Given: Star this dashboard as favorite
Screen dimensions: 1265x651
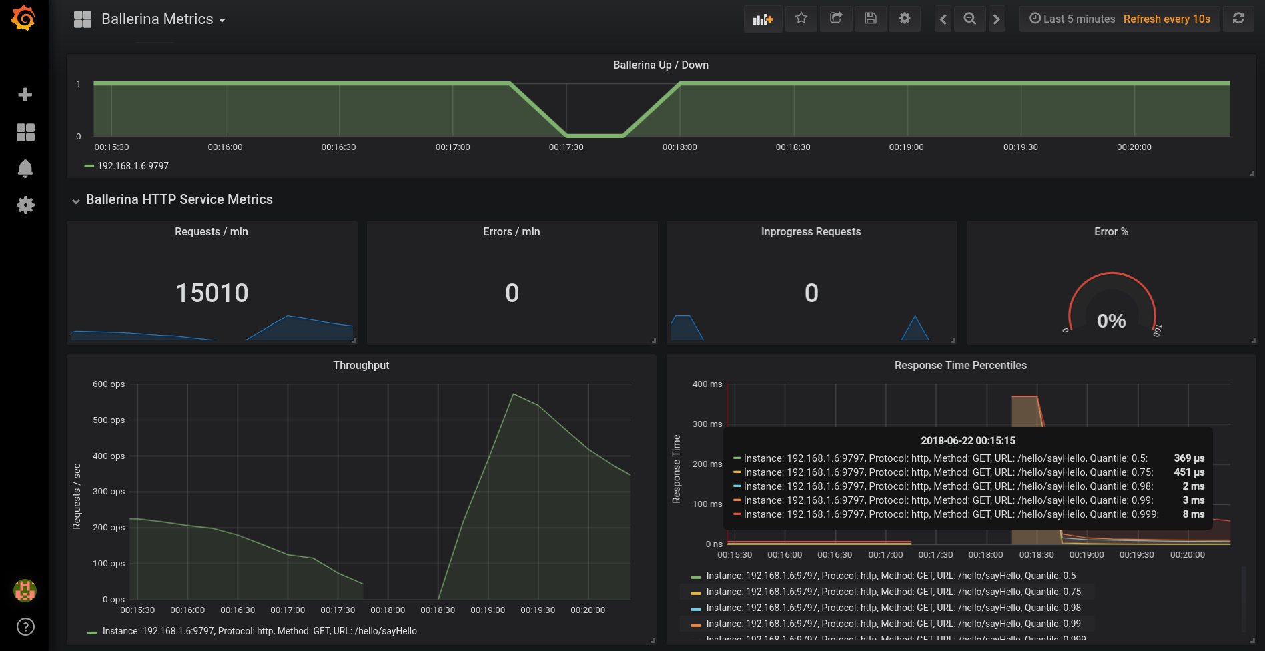Looking at the screenshot, I should 801,19.
